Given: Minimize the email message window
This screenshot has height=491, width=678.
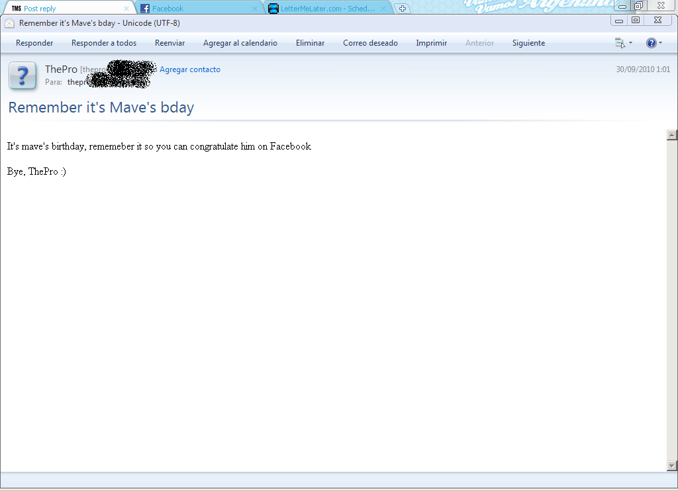Looking at the screenshot, I should pos(619,21).
